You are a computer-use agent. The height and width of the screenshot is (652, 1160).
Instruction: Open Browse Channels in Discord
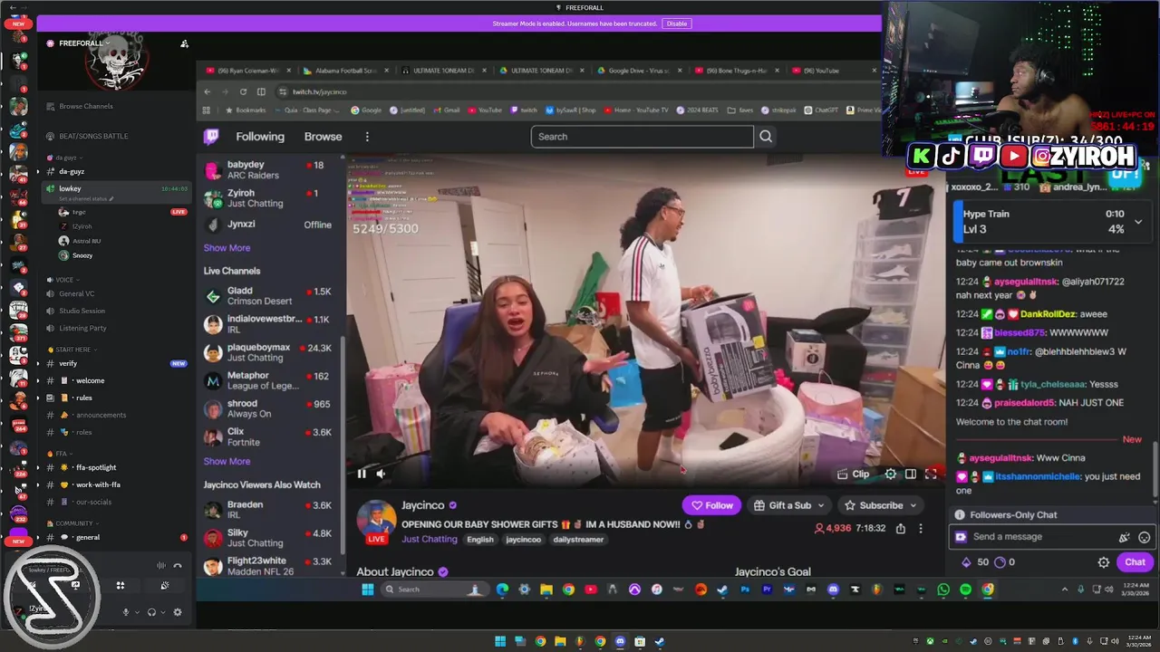pos(86,106)
